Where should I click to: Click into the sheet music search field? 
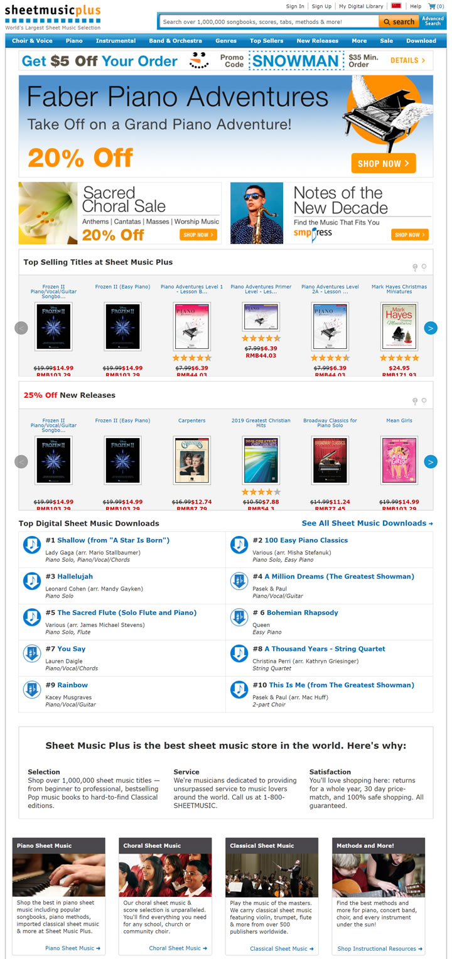coord(269,21)
